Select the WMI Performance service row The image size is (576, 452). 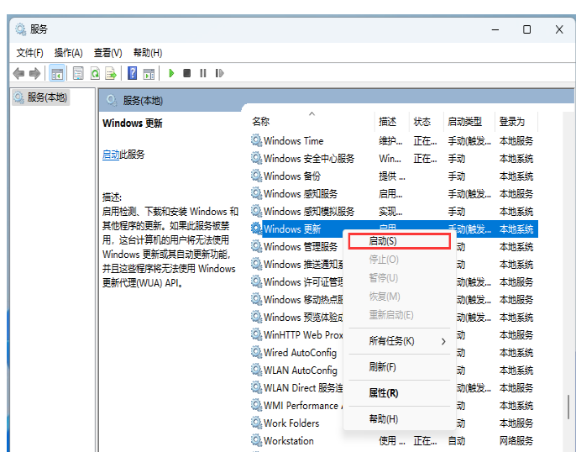click(x=296, y=405)
